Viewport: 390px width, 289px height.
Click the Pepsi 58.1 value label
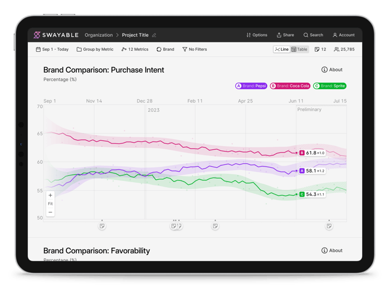click(312, 171)
